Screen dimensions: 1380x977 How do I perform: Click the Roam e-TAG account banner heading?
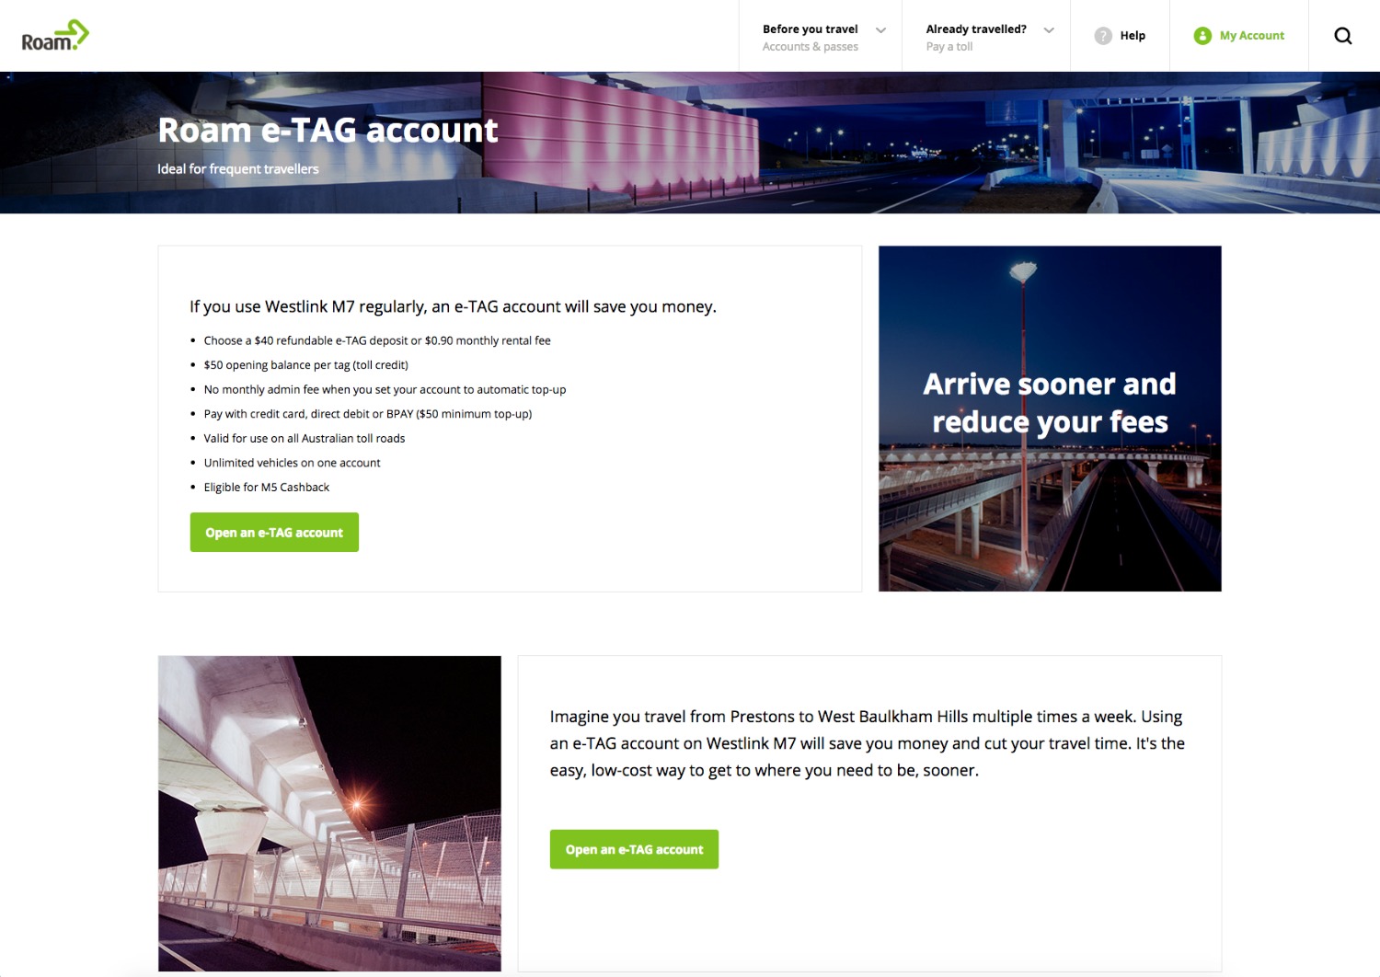(328, 131)
